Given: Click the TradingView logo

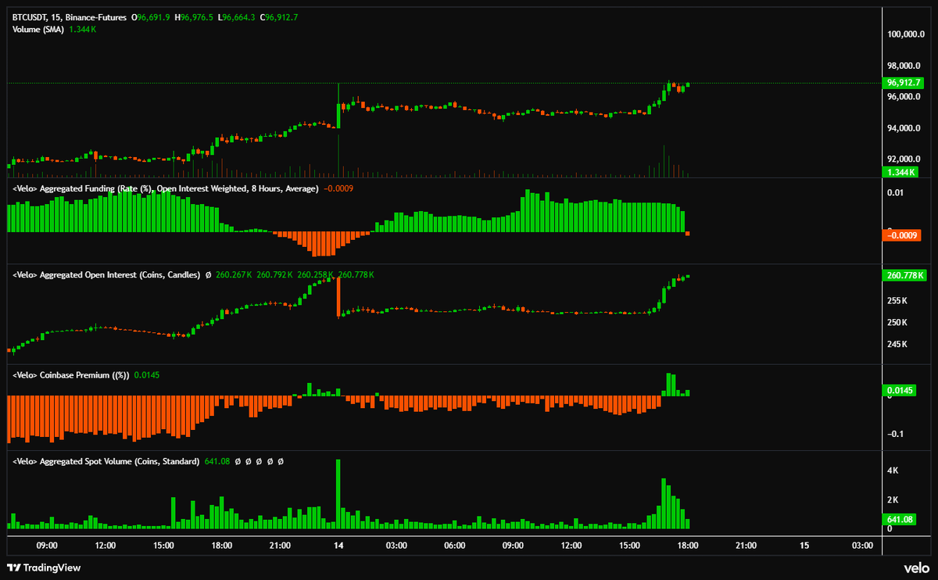Looking at the screenshot, I should click(x=44, y=567).
